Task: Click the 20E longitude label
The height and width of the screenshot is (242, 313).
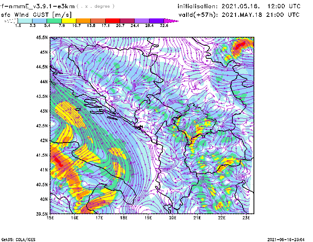Action: pyautogui.click(x=173, y=218)
